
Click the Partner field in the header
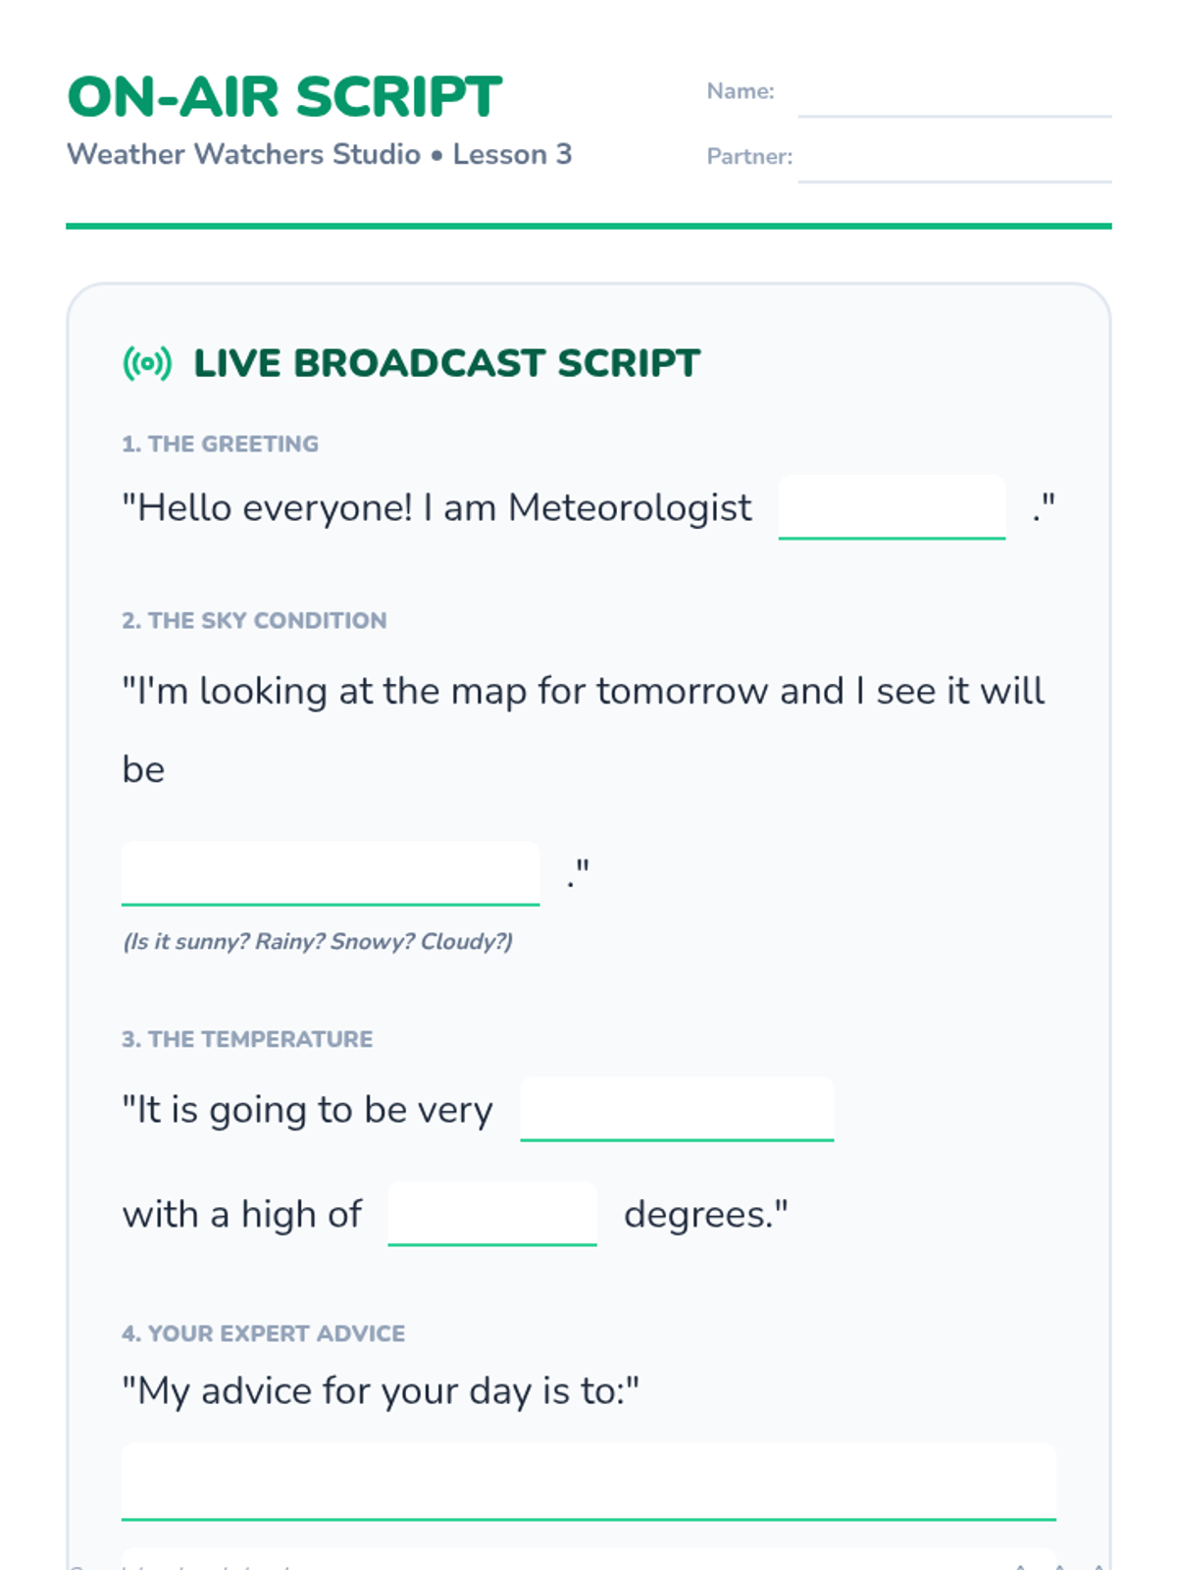(x=954, y=157)
